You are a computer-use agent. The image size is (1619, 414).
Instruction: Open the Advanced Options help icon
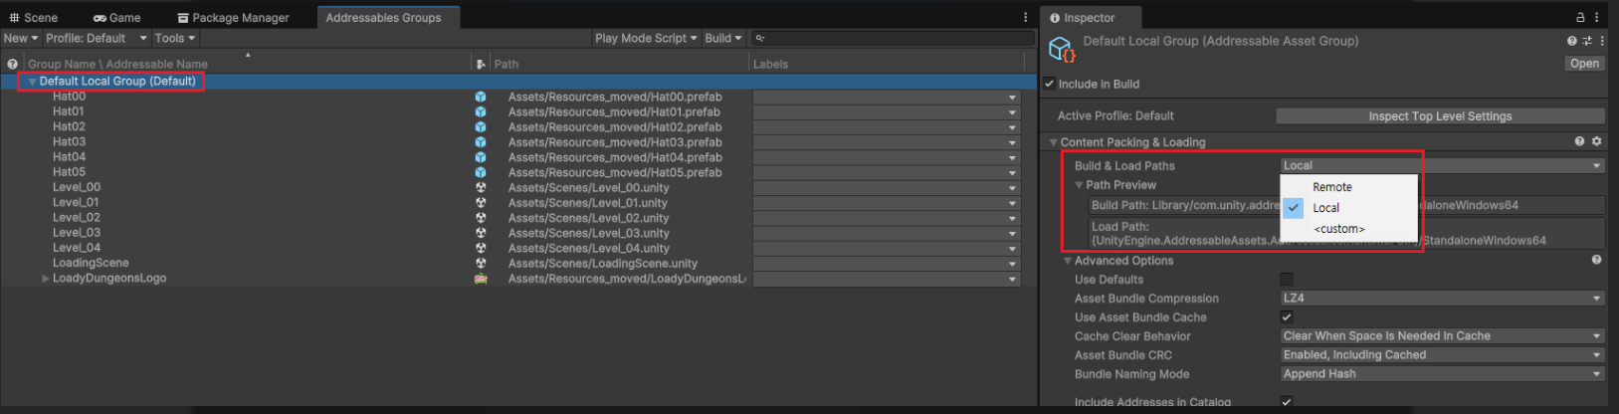(x=1596, y=260)
